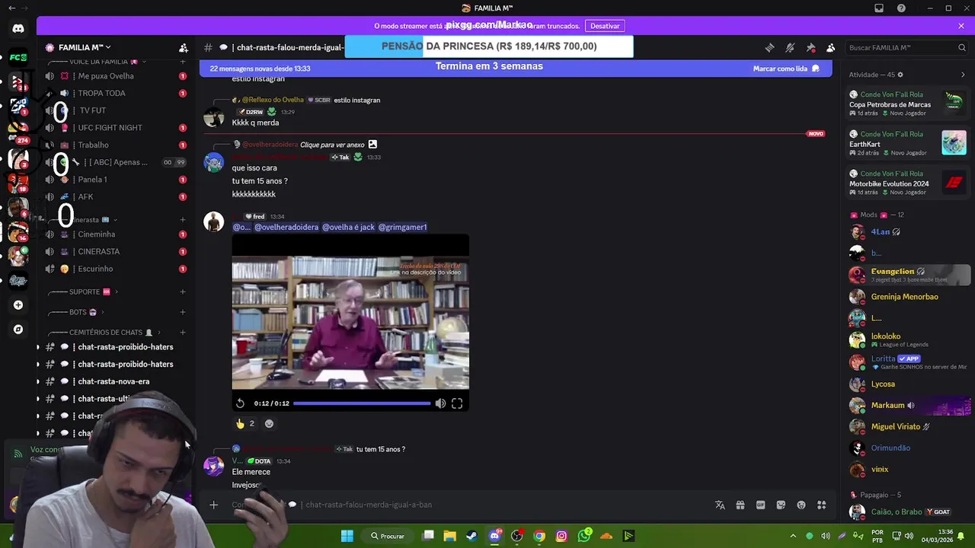Click the video thumbnail of man with books
975x548 pixels.
click(x=350, y=323)
